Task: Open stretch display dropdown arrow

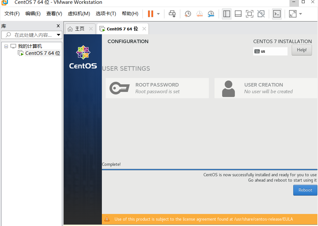Action: (x=301, y=14)
